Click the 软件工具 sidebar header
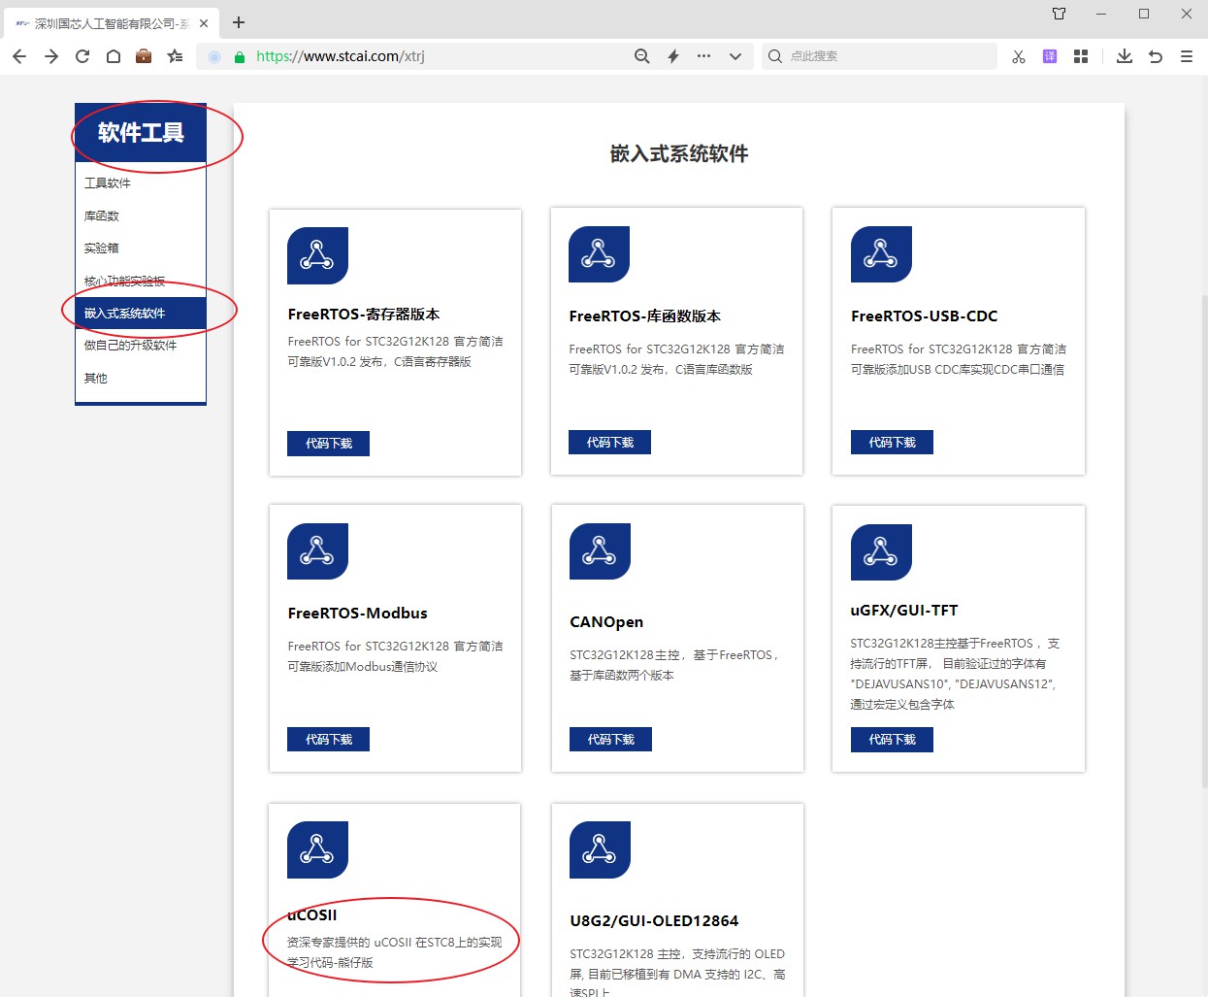Screen dimensions: 1208x997 [141, 132]
